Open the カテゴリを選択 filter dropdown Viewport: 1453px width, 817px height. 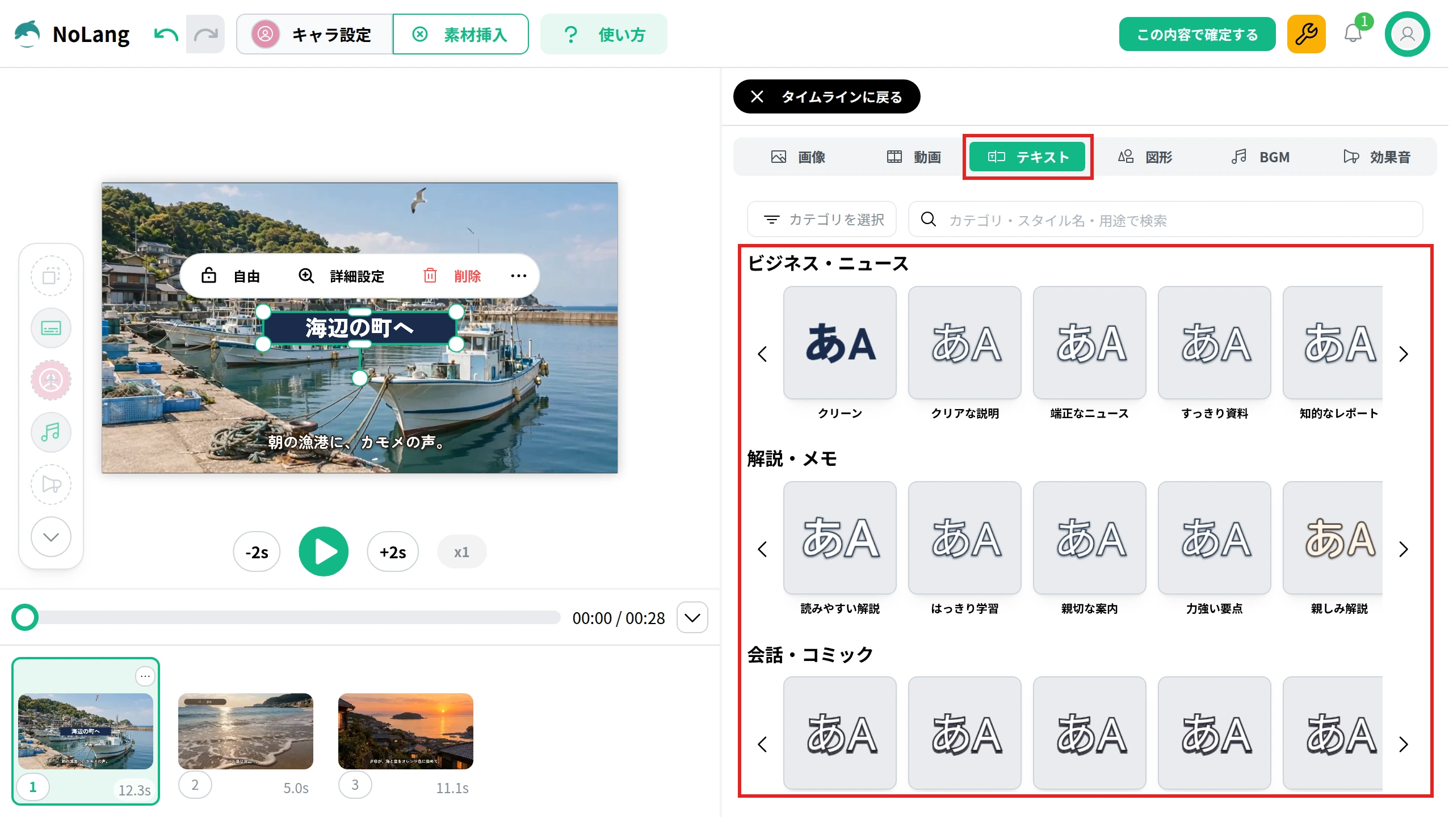tap(822, 220)
